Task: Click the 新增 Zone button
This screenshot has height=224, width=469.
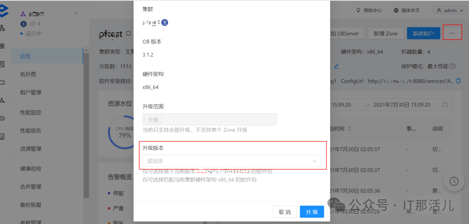Action: [x=386, y=33]
